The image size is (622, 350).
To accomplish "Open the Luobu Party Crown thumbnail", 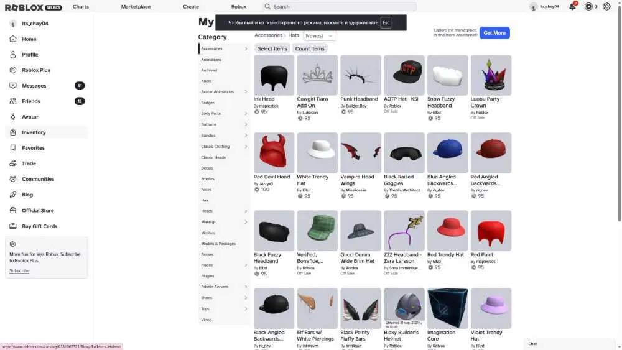I will coord(491,75).
